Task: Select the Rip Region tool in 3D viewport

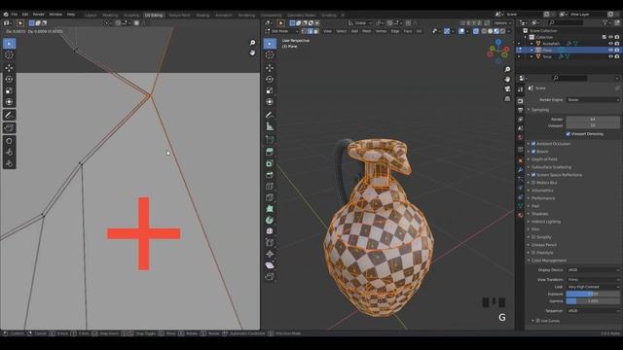Action: pos(270,276)
